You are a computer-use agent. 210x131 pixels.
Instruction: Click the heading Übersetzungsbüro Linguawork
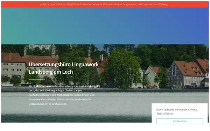pos(64,64)
